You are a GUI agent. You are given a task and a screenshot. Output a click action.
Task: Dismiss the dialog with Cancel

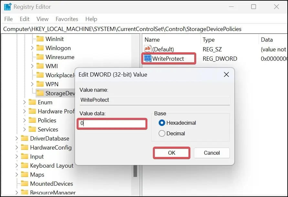pyautogui.click(x=212, y=153)
